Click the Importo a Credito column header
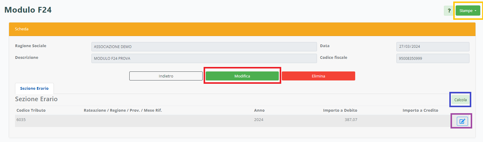Viewport: 483px width, 142px height. click(x=420, y=110)
